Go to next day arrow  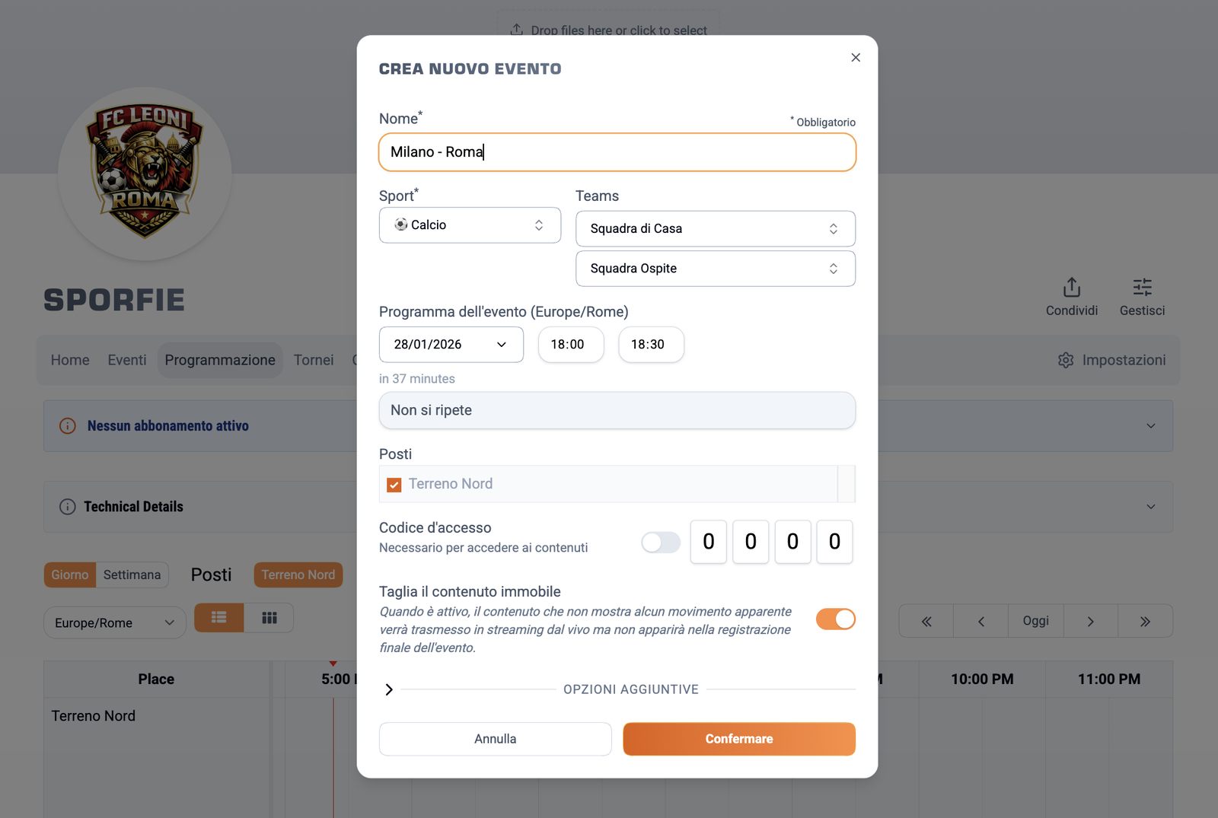point(1090,622)
